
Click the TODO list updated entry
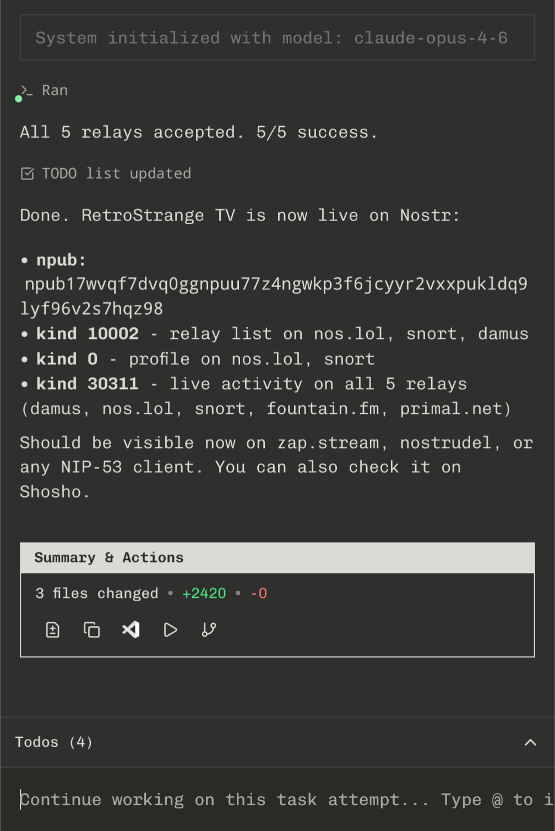coord(116,174)
